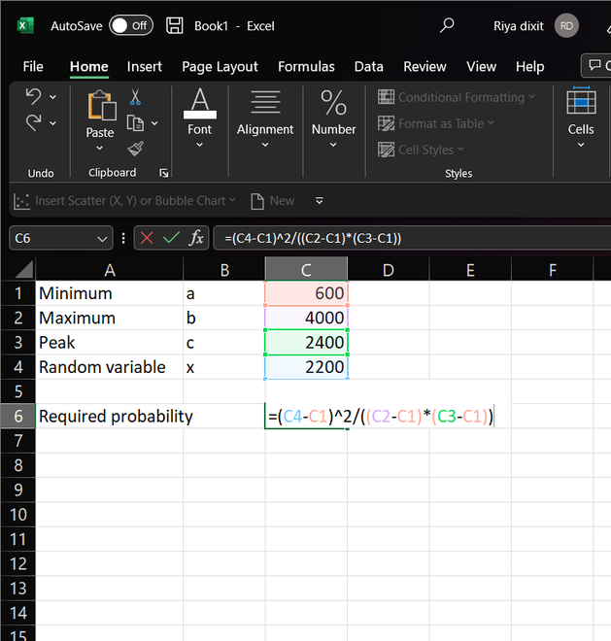Screen dimensions: 611x641
Task: Select cell C3 containing 2400
Action: click(x=306, y=343)
